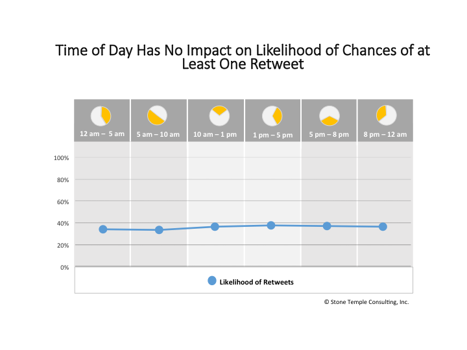Click the 1 pm – 5 pm clock icon
Screen dimensions: 467x350
272,115
